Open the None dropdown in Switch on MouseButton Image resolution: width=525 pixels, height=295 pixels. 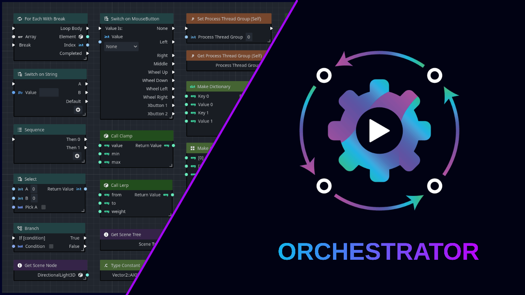(121, 47)
